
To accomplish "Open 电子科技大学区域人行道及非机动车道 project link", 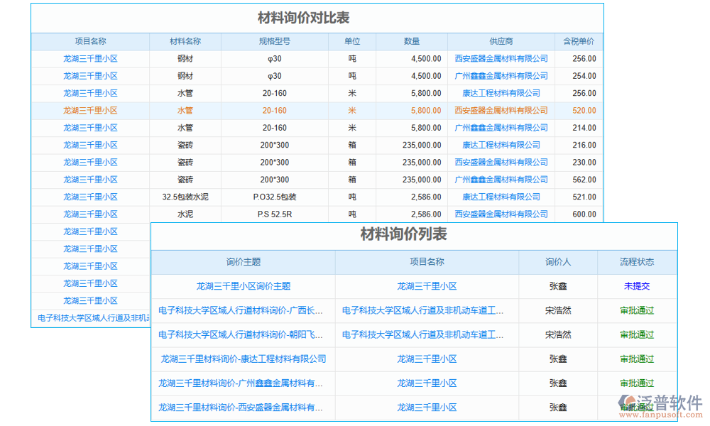I will point(427,310).
